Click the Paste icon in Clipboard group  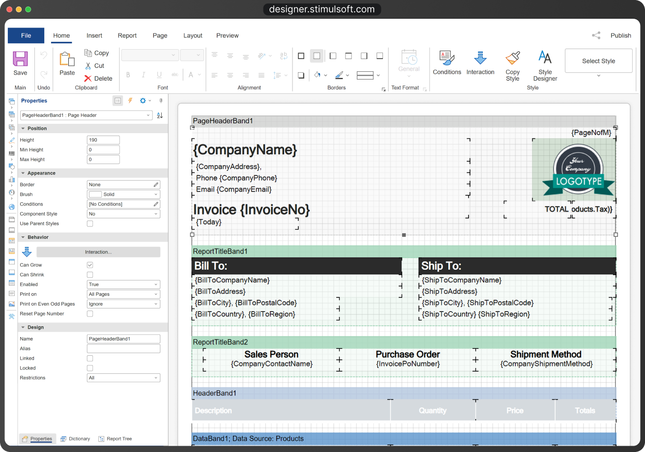[x=67, y=59]
